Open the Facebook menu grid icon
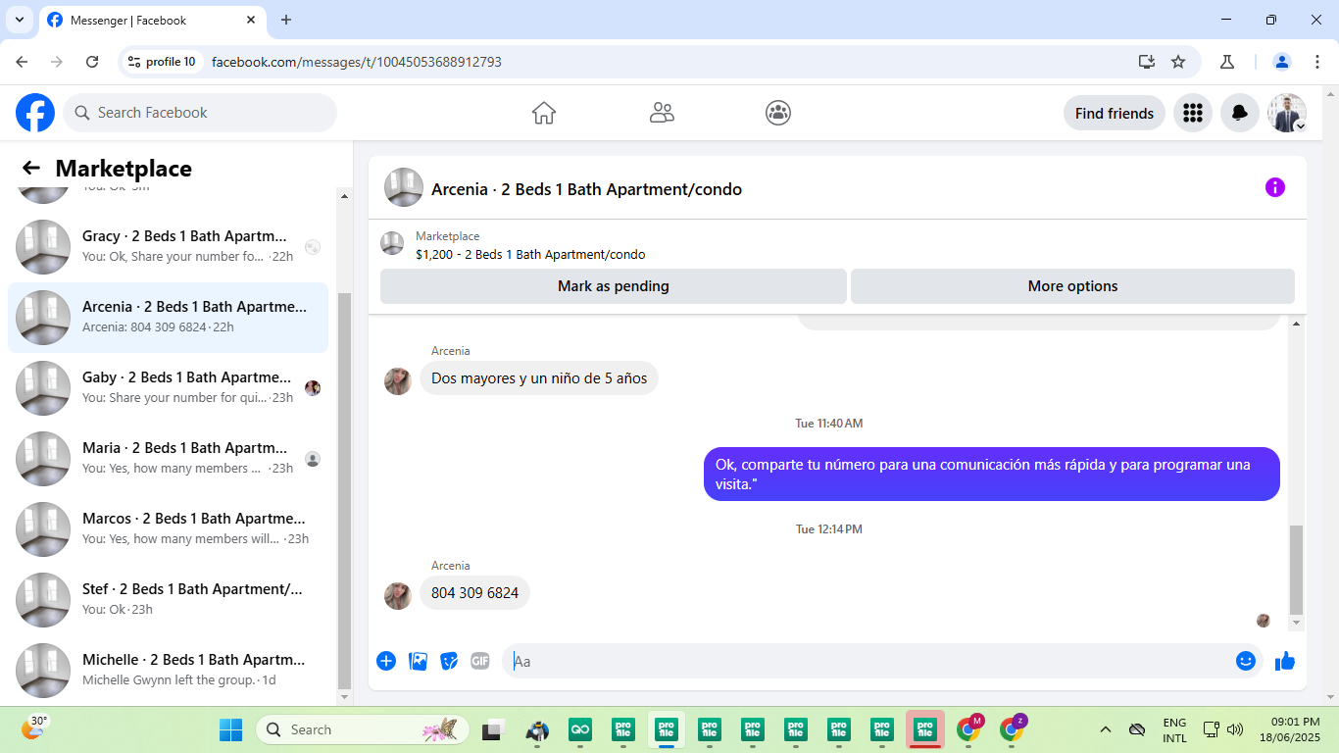The image size is (1339, 753). pyautogui.click(x=1193, y=113)
